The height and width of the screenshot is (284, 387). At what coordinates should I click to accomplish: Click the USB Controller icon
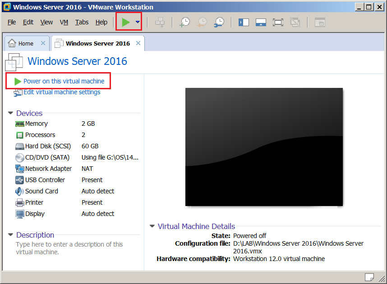coord(20,180)
